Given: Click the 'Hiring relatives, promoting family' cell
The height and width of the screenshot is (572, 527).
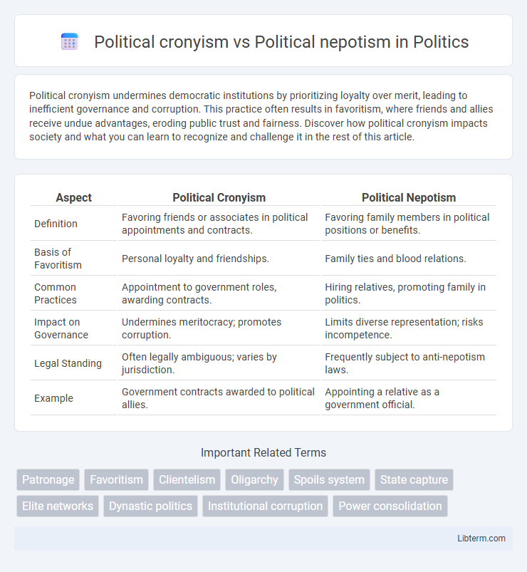Looking at the screenshot, I should pyautogui.click(x=409, y=293).
